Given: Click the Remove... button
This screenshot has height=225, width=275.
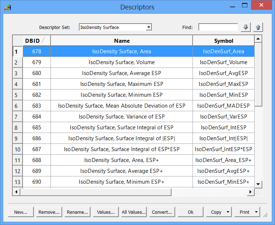Looking at the screenshot, I should coord(49,212).
